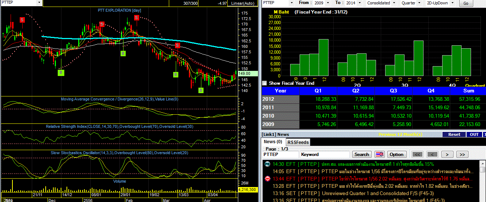Click the 57,315.96 sum cell
The image size is (486, 202).
468,99
